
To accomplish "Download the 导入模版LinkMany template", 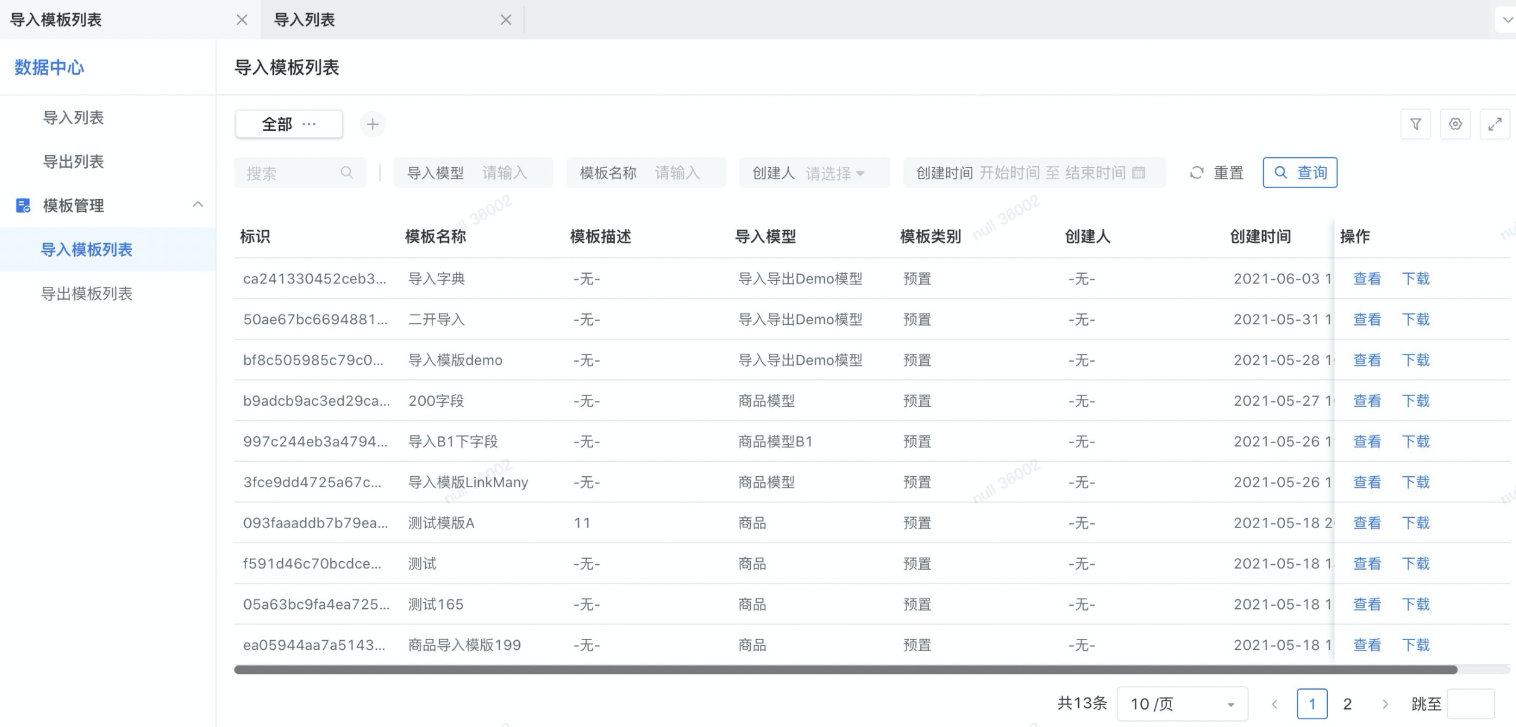I will coord(1415,482).
